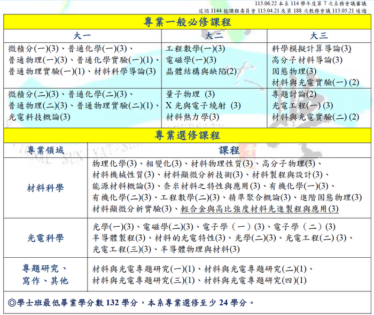Click the 專業一般必修課程 yellow header
Viewport: 374px width, 315px height.
coord(187,22)
